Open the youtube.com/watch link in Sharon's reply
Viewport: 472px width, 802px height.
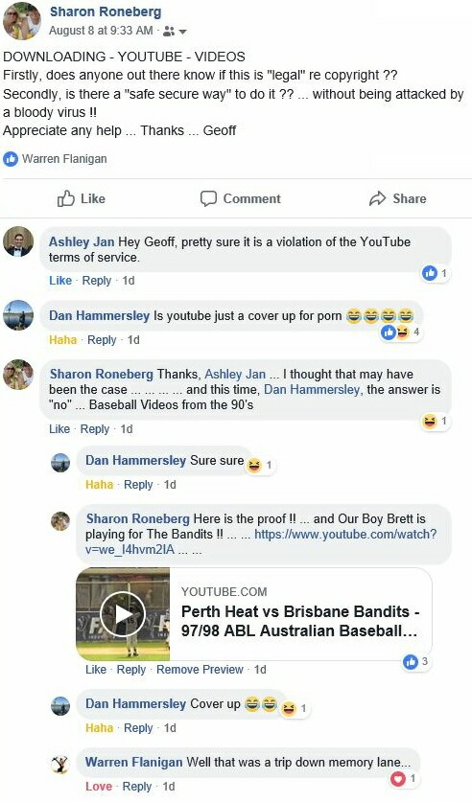(261, 541)
